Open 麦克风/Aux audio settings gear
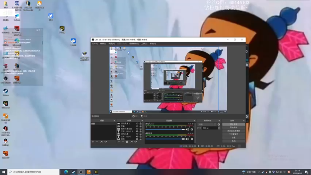 tap(192, 129)
